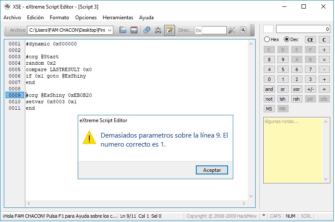
Task: Click the yellow notes text area
Action: [292, 150]
